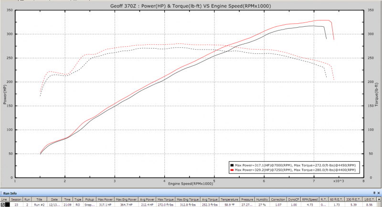382x207 pixels.
Task: Click the 1/8 E.T. column header
Action: [369, 199]
